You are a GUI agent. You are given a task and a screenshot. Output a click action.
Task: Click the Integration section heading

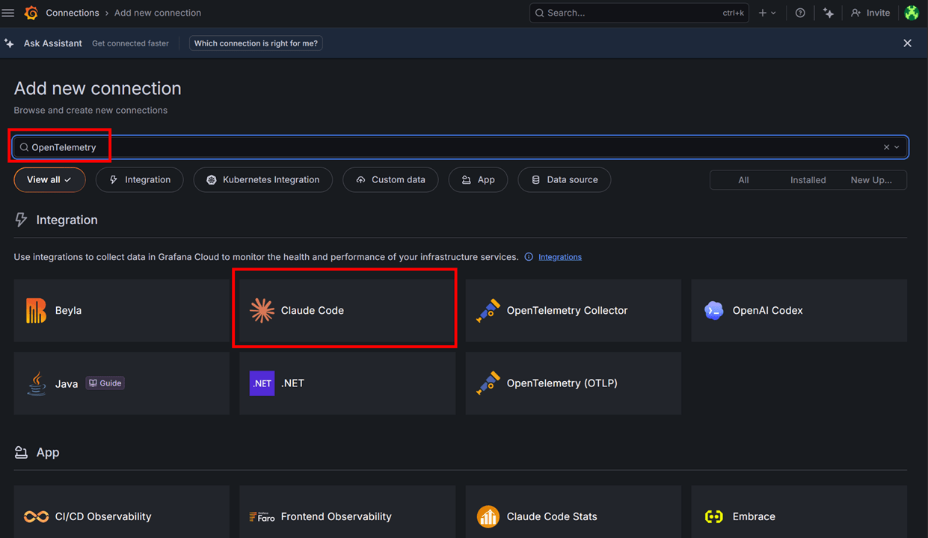tap(67, 220)
